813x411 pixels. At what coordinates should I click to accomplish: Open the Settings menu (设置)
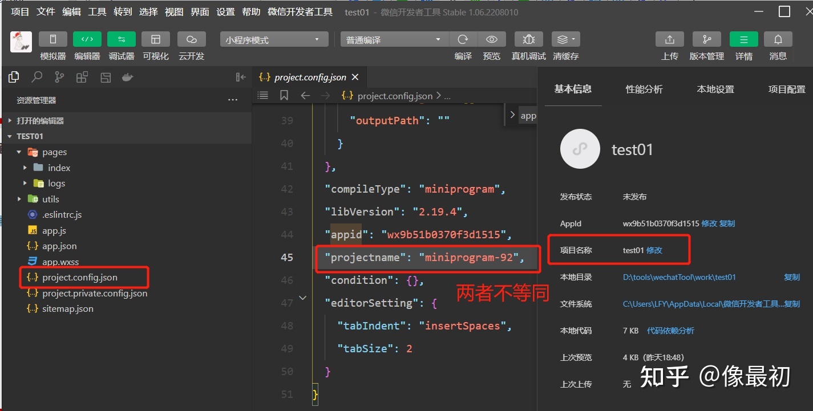click(225, 12)
